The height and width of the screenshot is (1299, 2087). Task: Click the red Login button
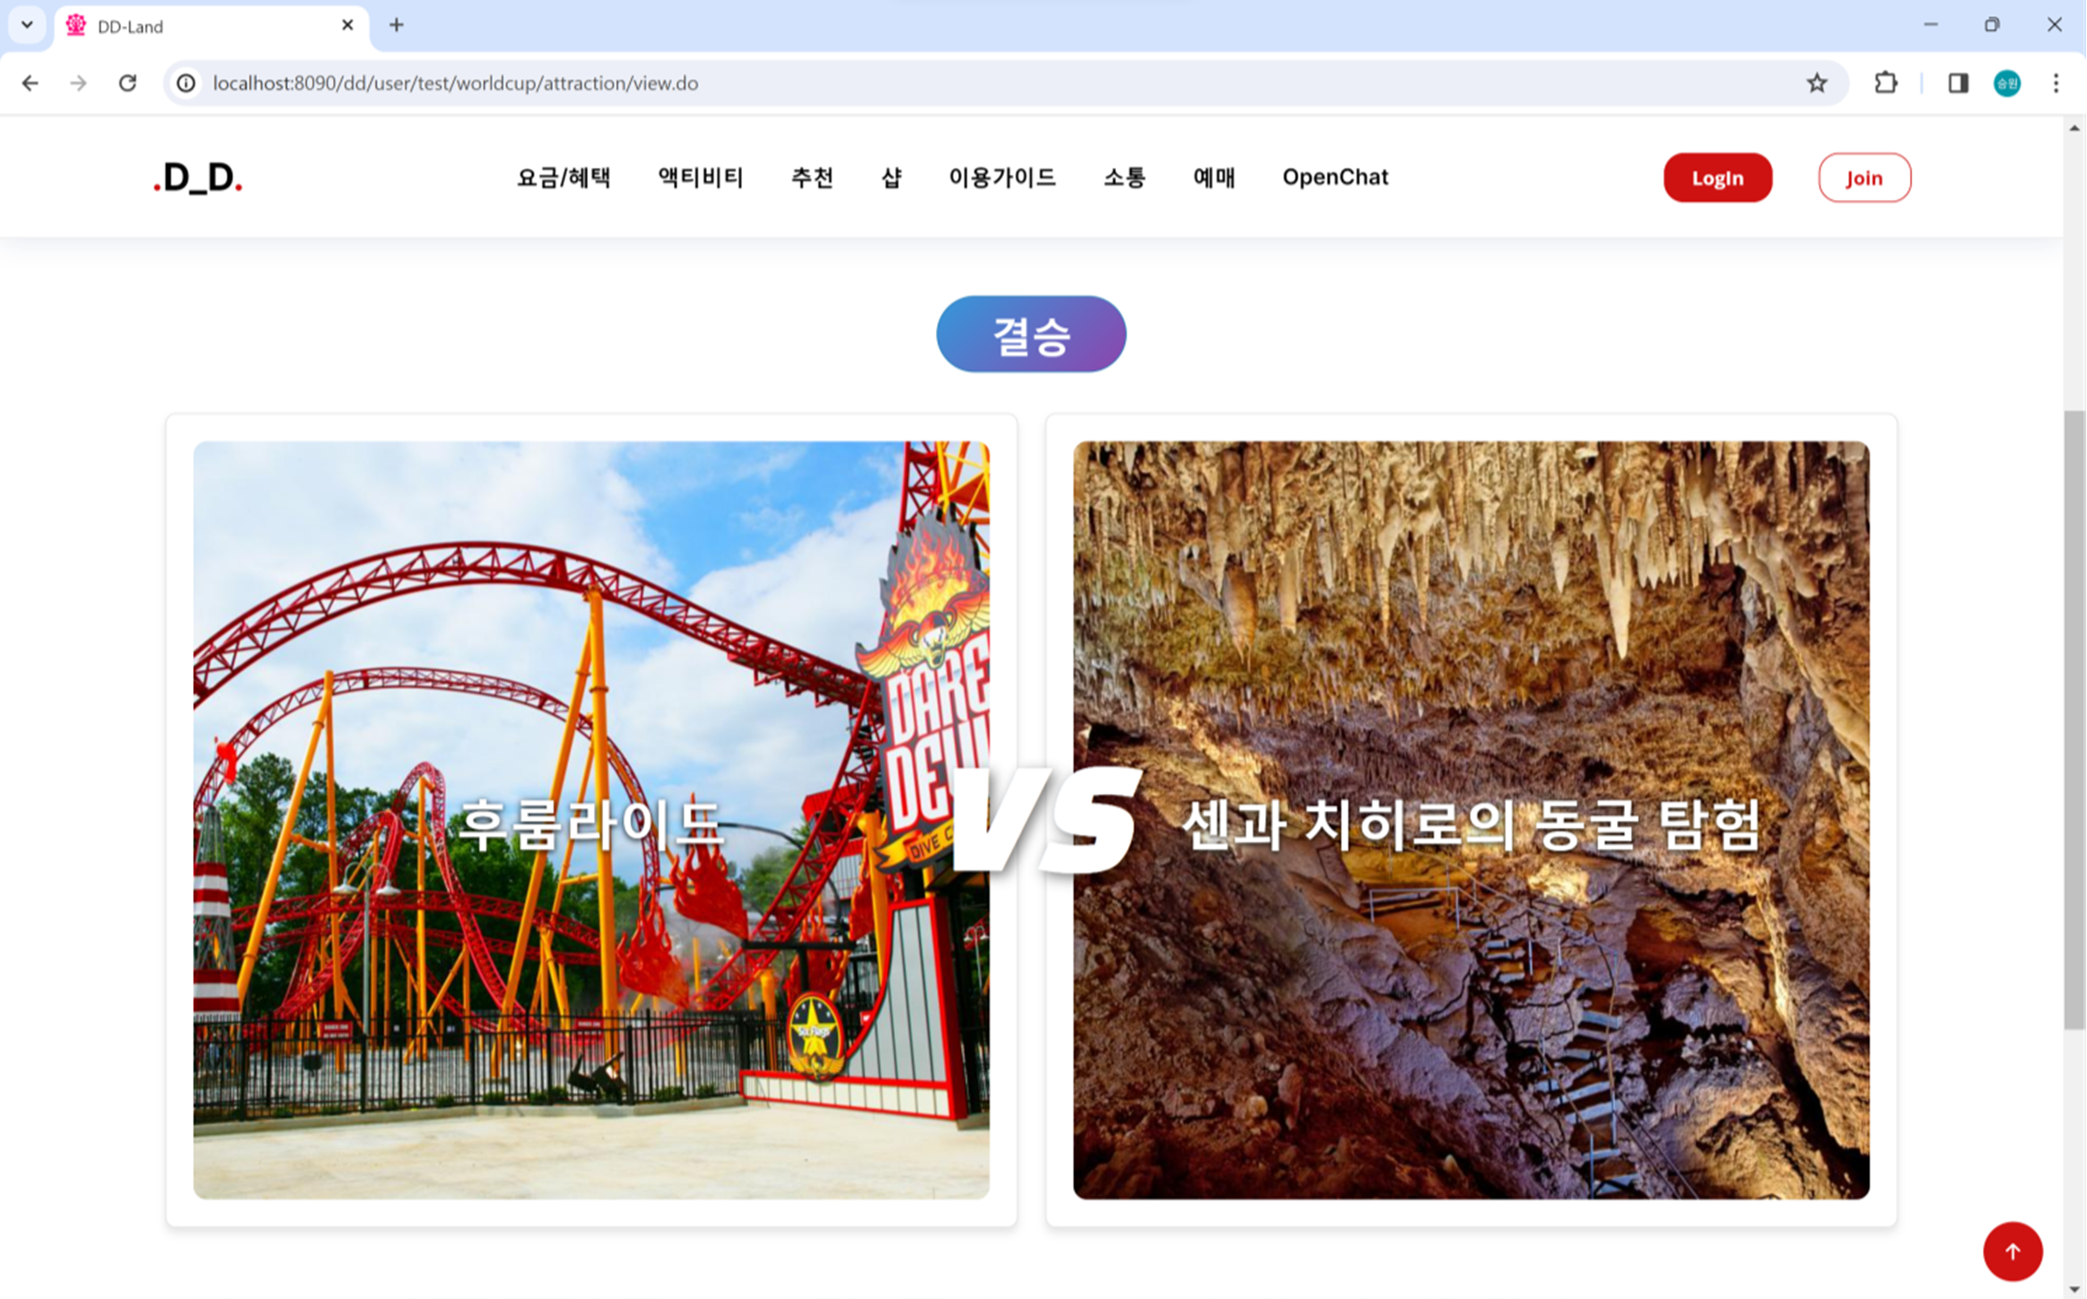(1717, 178)
